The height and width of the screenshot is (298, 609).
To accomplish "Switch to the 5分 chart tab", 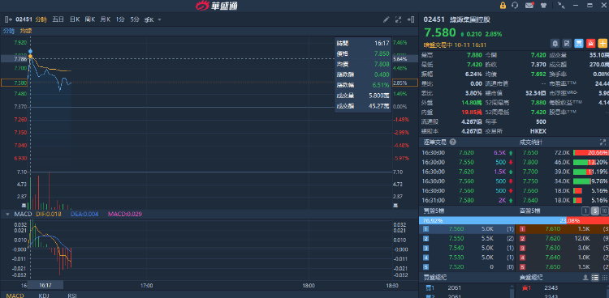I will click(x=135, y=19).
